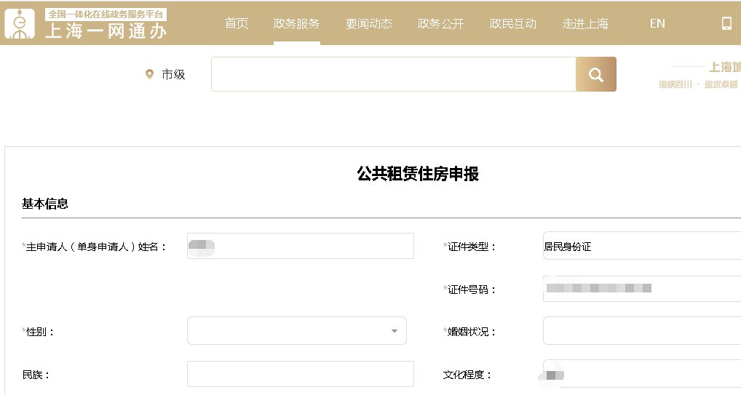Focus the top search input box
This screenshot has height=395, width=741.
click(393, 74)
